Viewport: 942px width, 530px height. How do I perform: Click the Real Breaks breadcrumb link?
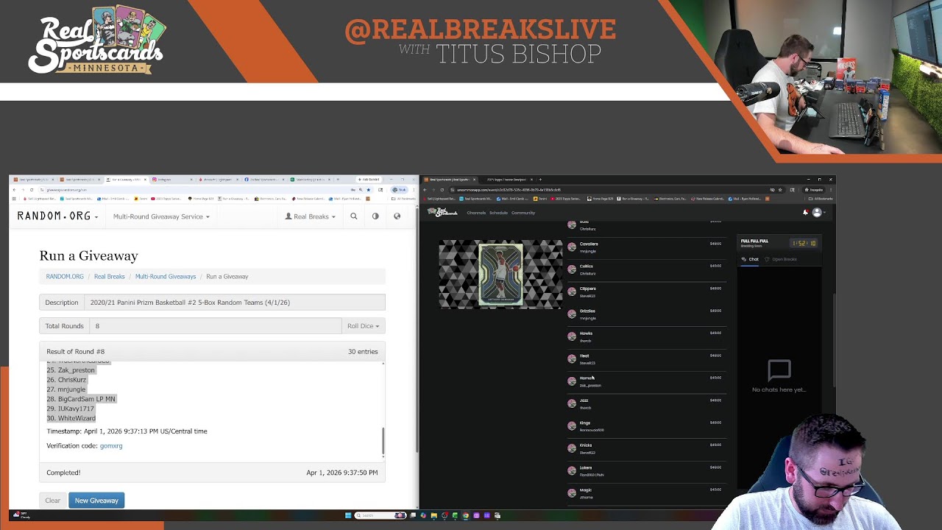click(x=110, y=276)
